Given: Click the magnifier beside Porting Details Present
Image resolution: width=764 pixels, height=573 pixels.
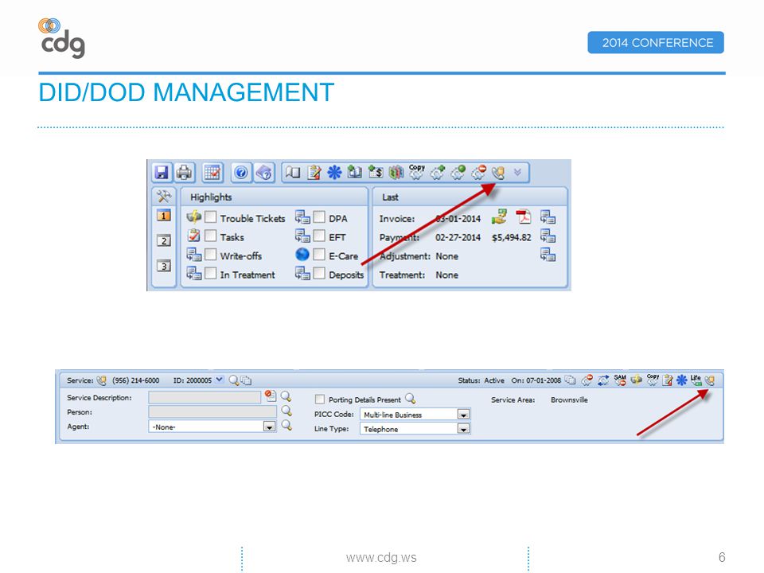Looking at the screenshot, I should (411, 399).
